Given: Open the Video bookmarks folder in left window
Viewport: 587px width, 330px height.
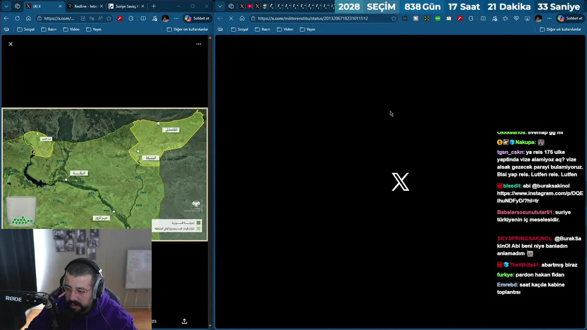Looking at the screenshot, I should tap(71, 29).
